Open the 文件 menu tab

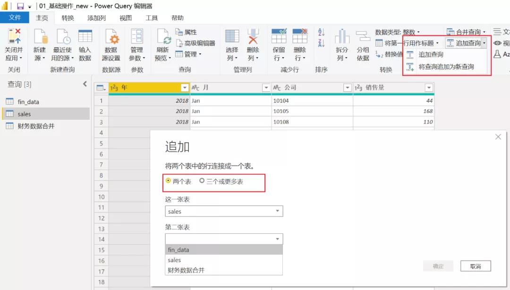(x=15, y=17)
